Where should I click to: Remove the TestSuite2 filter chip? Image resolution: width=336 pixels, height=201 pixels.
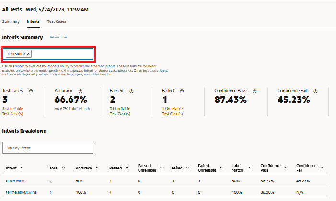(28, 54)
